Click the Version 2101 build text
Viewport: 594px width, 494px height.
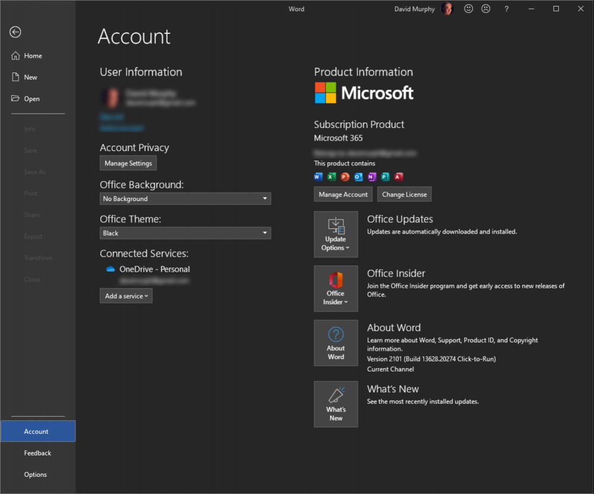tap(431, 359)
